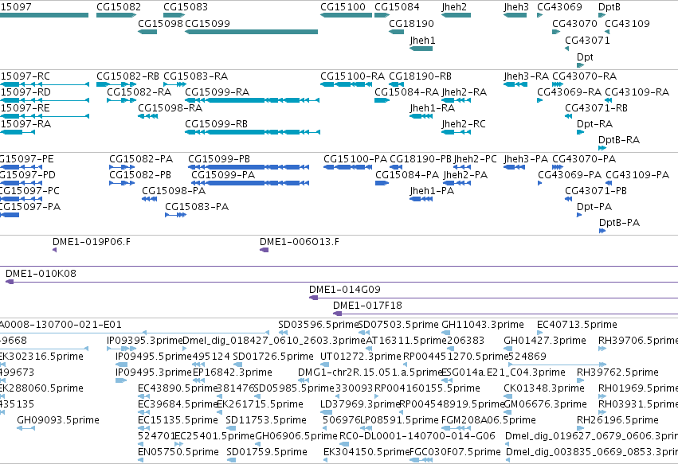Click the EN05750.5prime EST arrow
This screenshot has width=678, height=464.
(140, 460)
